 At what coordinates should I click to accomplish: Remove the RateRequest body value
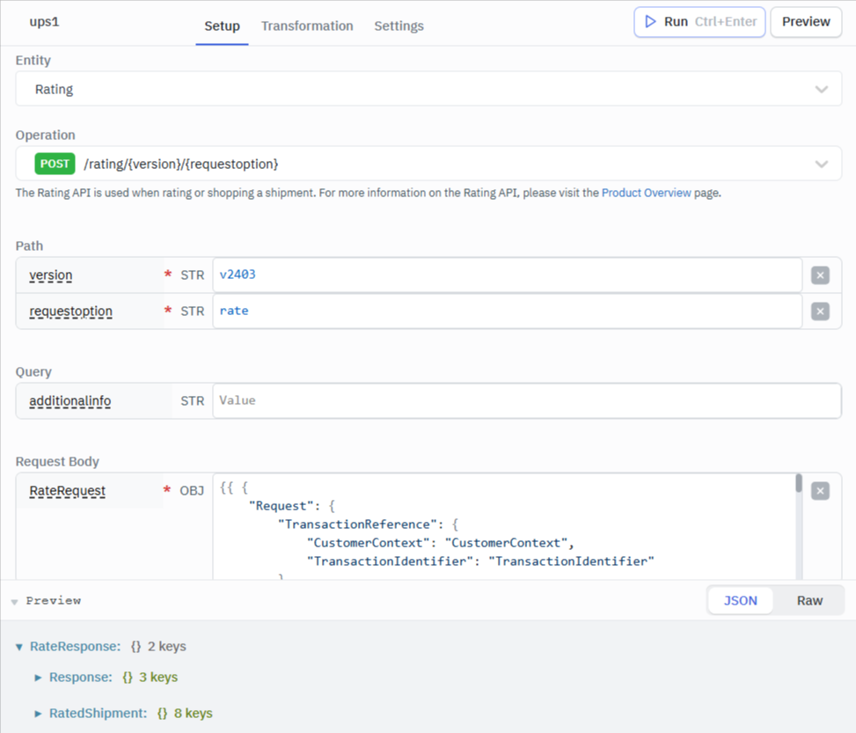pos(820,491)
